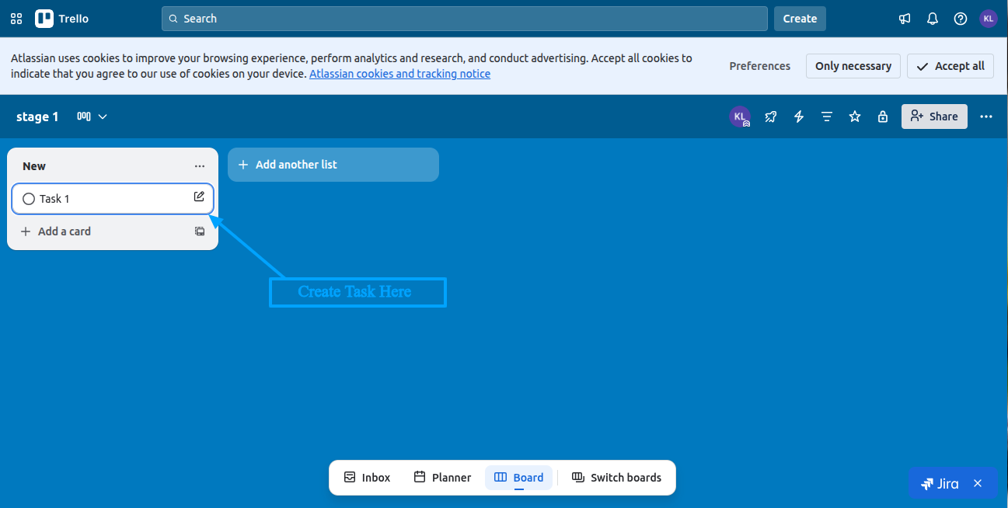Open the lock visibility icon
1008x508 pixels.
pos(883,117)
